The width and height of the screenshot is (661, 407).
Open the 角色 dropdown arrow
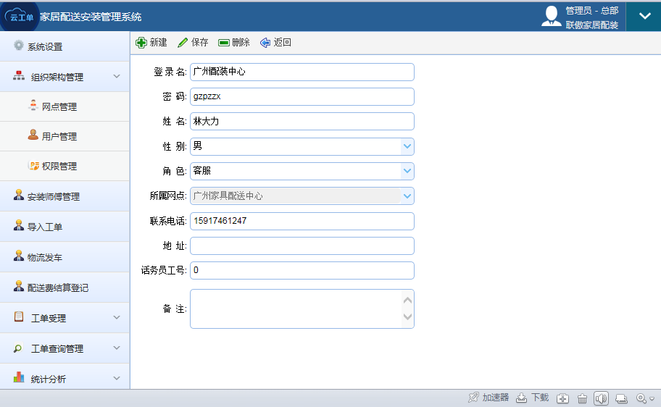point(407,171)
